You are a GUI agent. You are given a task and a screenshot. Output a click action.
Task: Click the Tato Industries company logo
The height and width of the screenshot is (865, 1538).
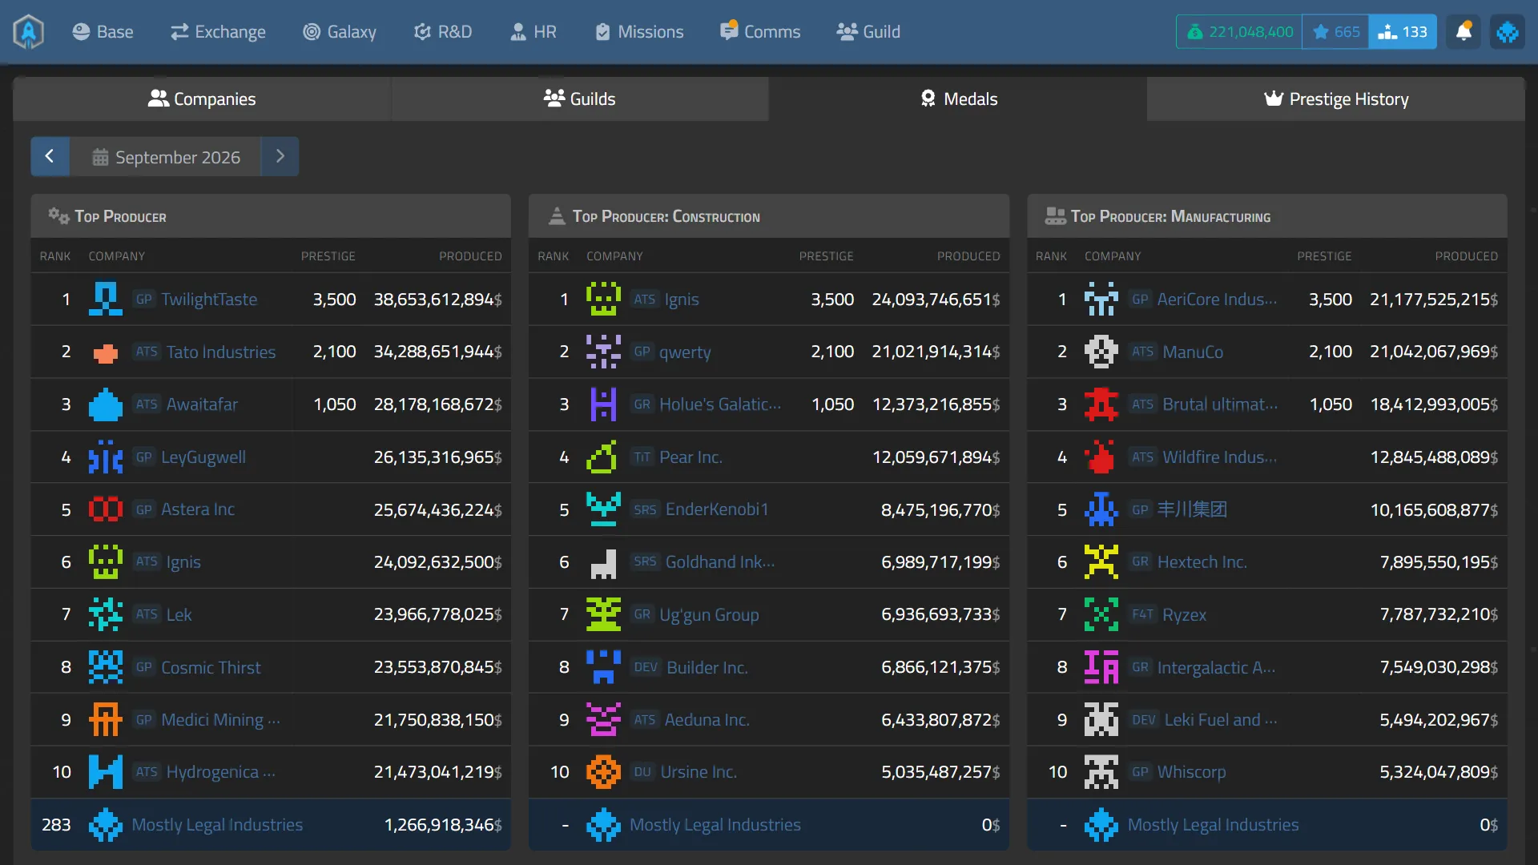coord(106,352)
